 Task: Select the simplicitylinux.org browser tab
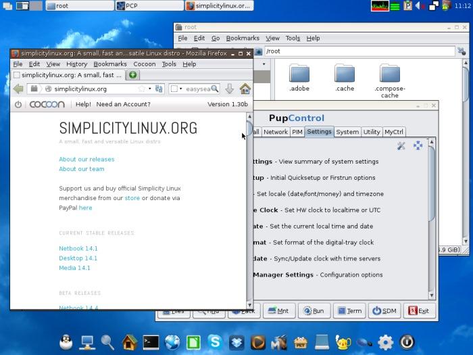tap(68, 75)
